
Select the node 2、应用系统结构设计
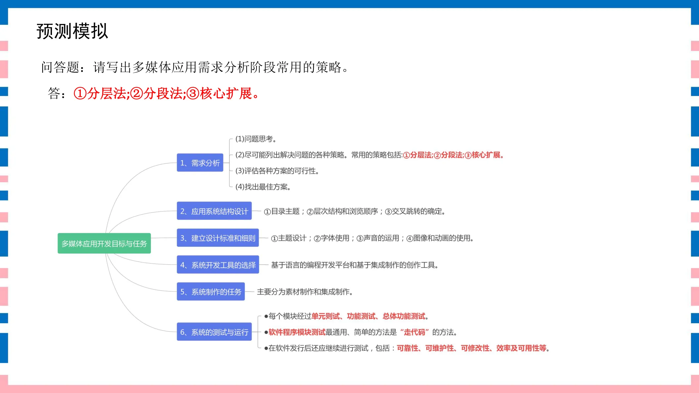tap(214, 211)
